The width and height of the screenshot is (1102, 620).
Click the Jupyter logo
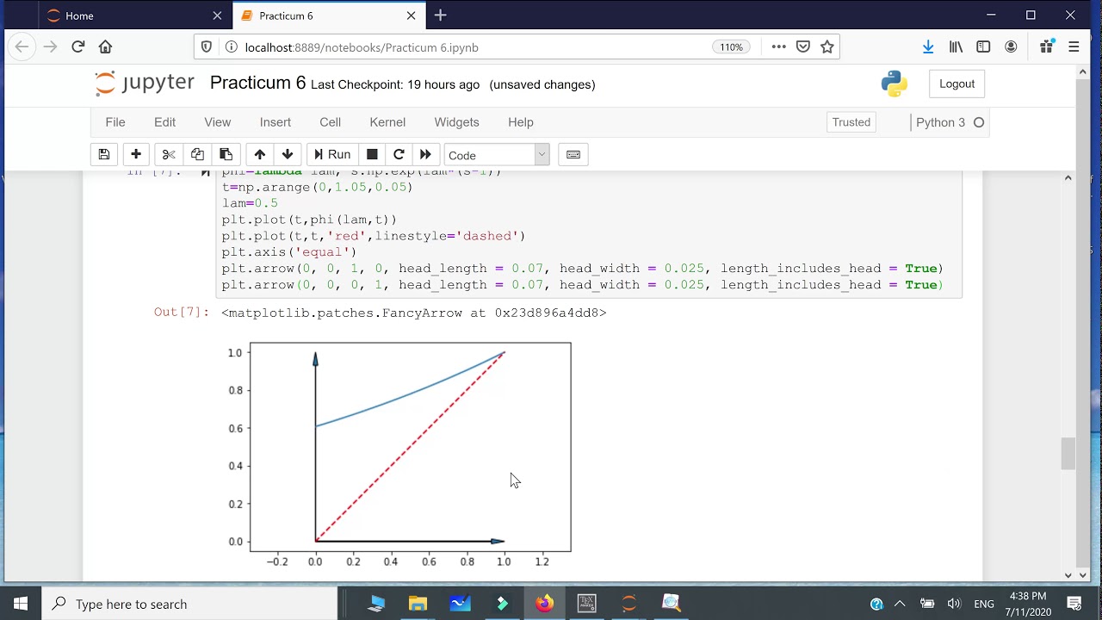pos(145,84)
